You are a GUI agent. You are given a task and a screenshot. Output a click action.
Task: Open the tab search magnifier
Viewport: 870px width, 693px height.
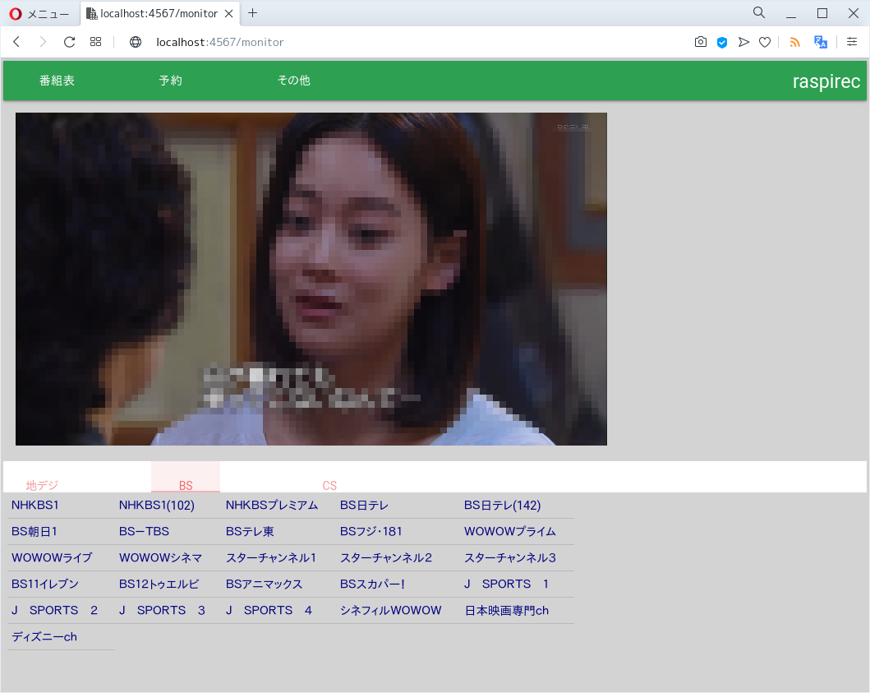758,12
